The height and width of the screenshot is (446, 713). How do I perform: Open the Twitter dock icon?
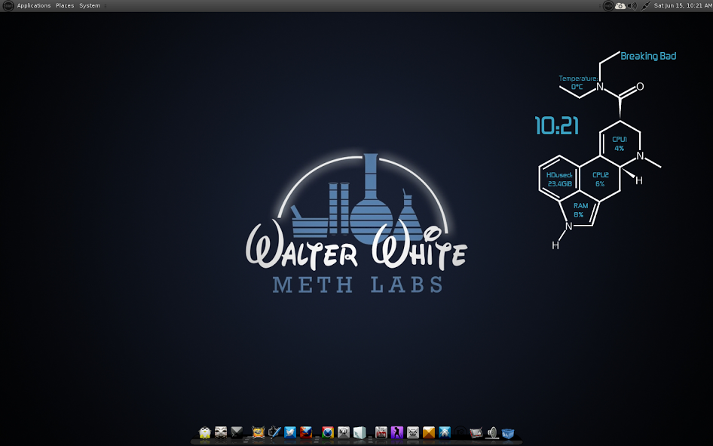[290, 432]
